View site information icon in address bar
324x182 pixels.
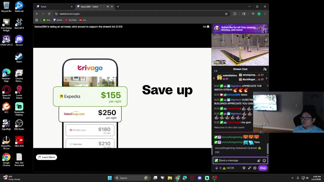(x=56, y=14)
